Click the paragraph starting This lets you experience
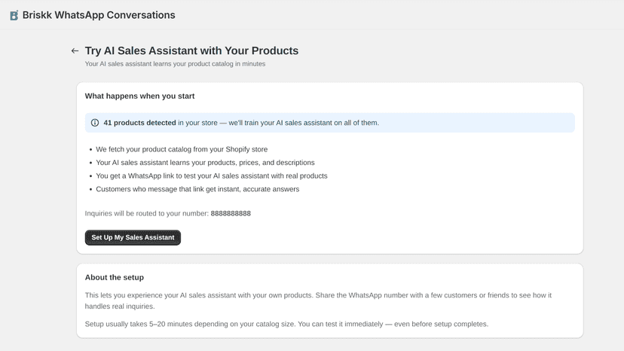The width and height of the screenshot is (624, 351). pos(318,301)
